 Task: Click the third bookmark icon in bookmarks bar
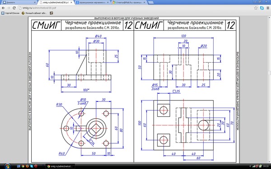pyautogui.click(x=51, y=13)
